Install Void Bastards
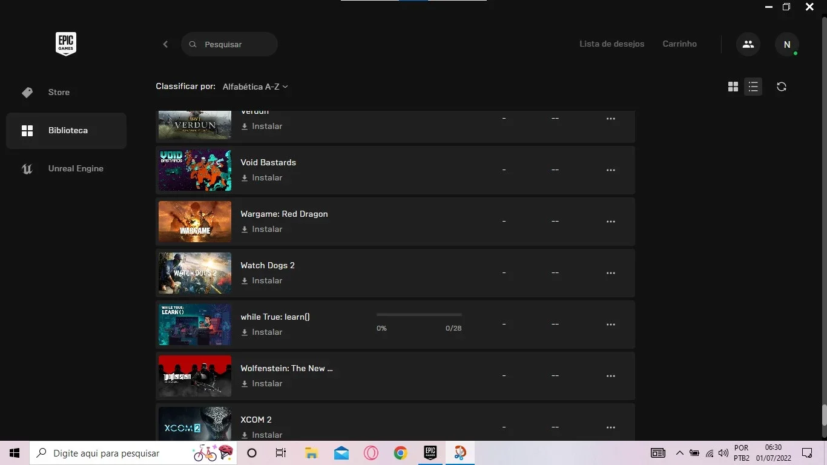The height and width of the screenshot is (465, 827). click(x=262, y=178)
